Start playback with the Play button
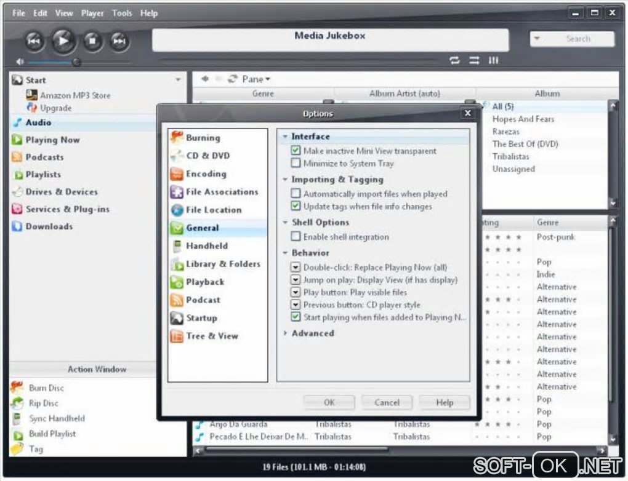The height and width of the screenshot is (481, 628). [63, 41]
